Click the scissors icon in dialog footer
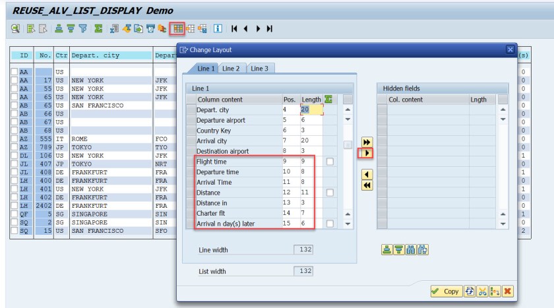Viewport: 554px width, 308px height. tap(482, 292)
